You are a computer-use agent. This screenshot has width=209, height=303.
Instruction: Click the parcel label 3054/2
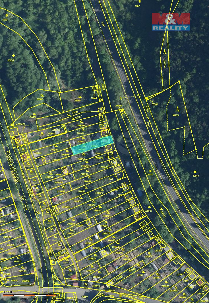point(155,104)
